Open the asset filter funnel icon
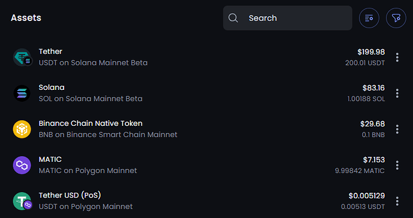Screen dimensions: 413x218 (x=396, y=18)
